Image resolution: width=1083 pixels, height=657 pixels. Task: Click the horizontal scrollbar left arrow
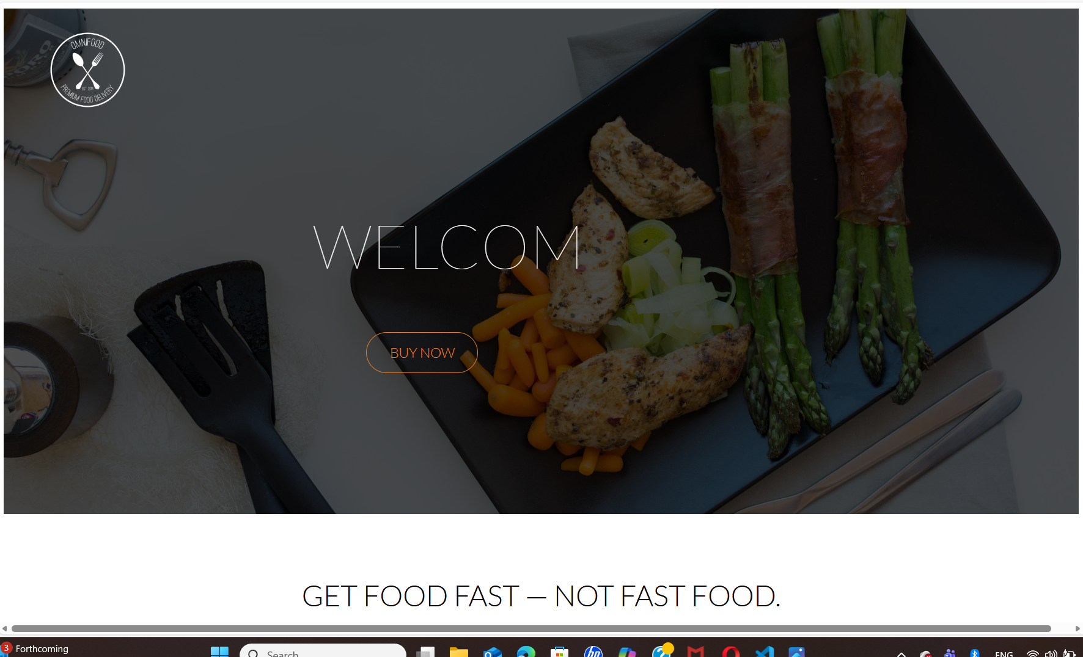5,628
